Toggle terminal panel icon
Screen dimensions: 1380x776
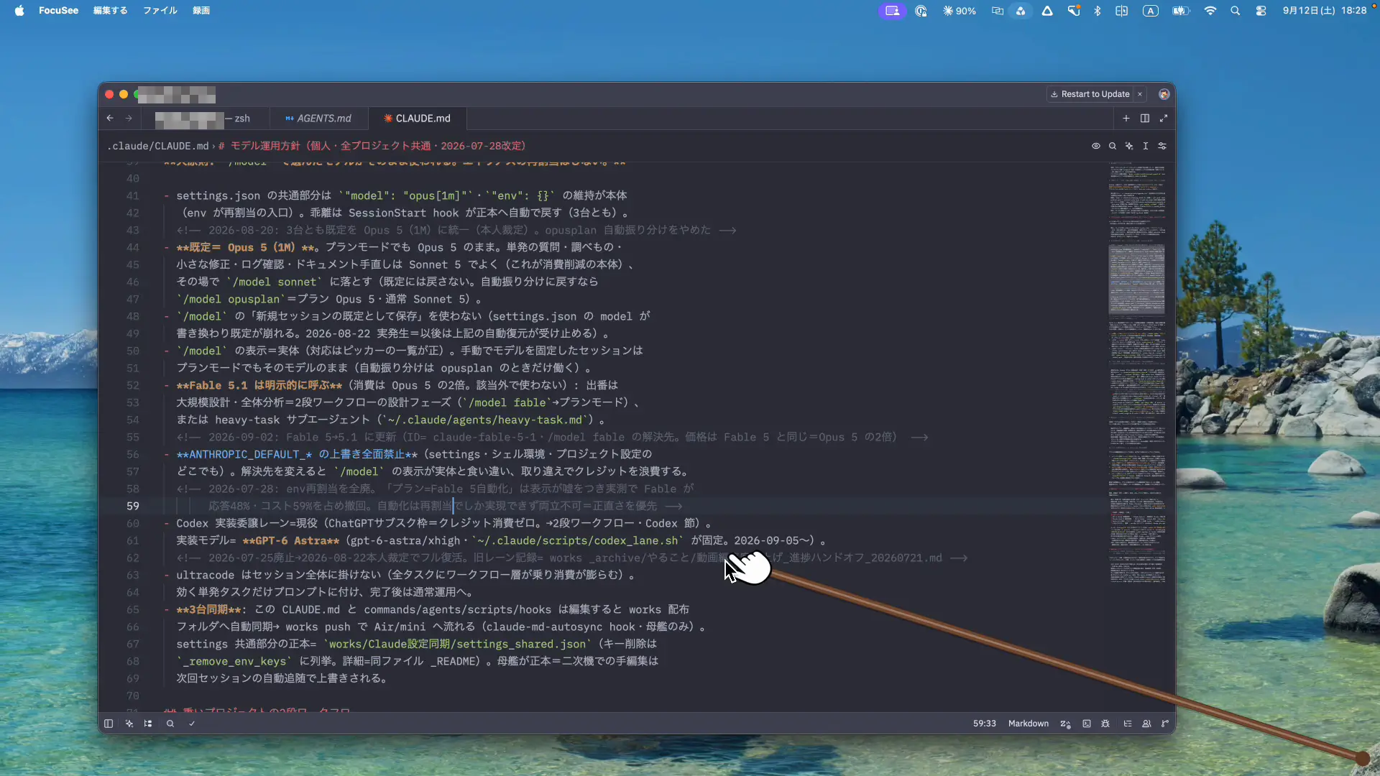(1087, 724)
